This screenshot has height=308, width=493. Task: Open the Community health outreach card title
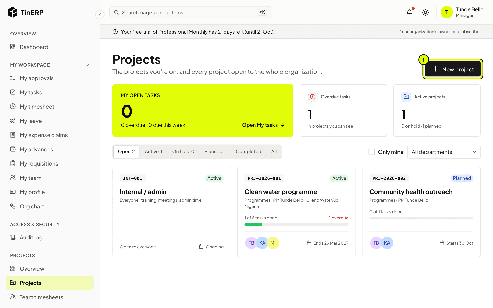click(411, 192)
